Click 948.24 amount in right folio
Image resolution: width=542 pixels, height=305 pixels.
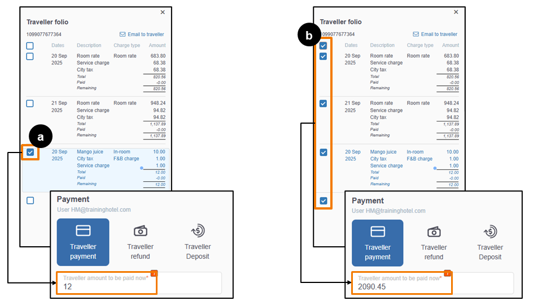[x=452, y=103]
